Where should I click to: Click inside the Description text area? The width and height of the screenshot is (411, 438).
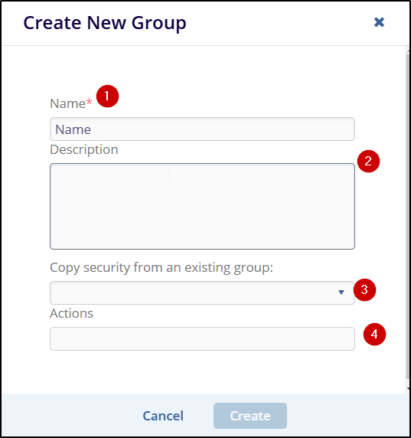coord(202,206)
